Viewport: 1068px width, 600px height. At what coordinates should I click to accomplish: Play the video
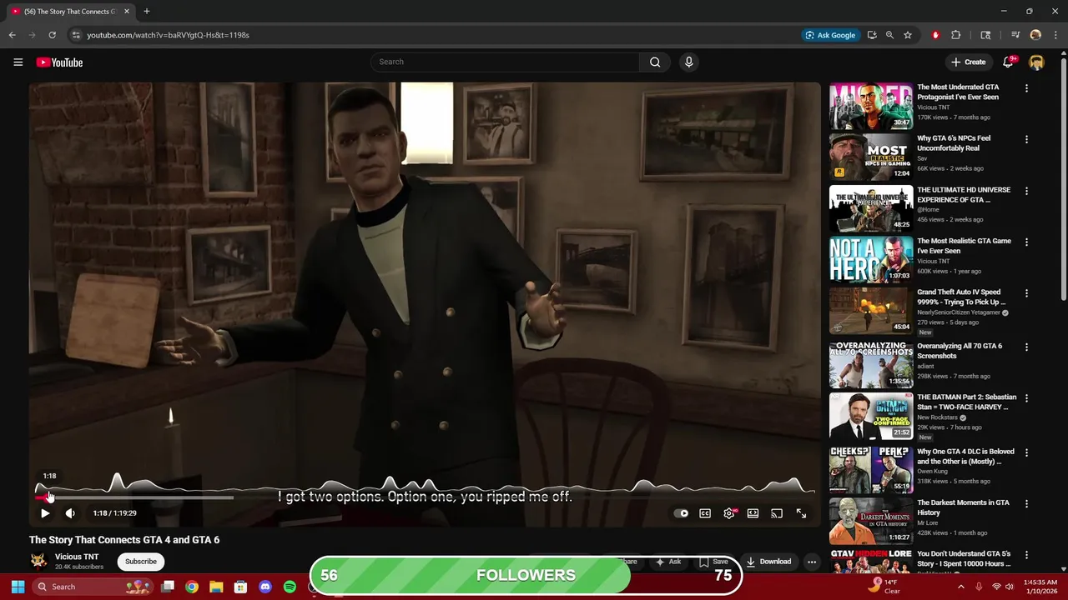click(45, 513)
